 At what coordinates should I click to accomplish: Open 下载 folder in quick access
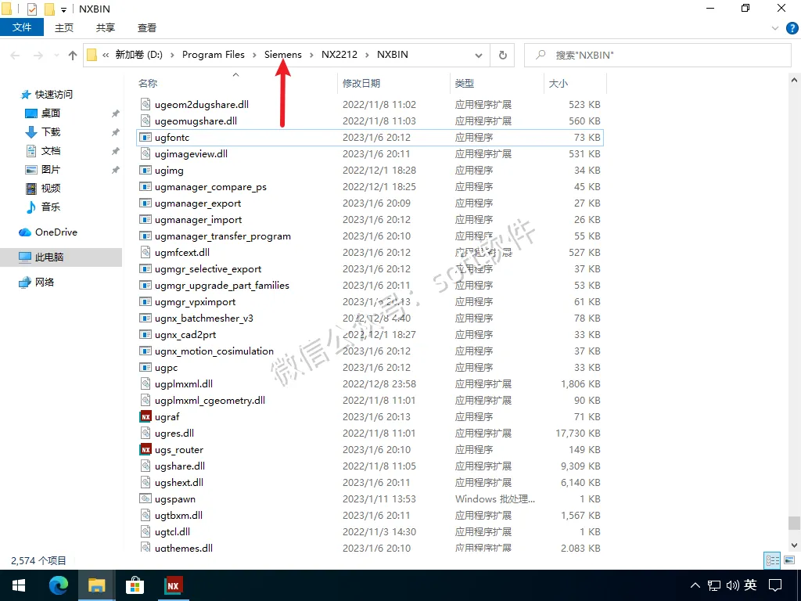51,131
